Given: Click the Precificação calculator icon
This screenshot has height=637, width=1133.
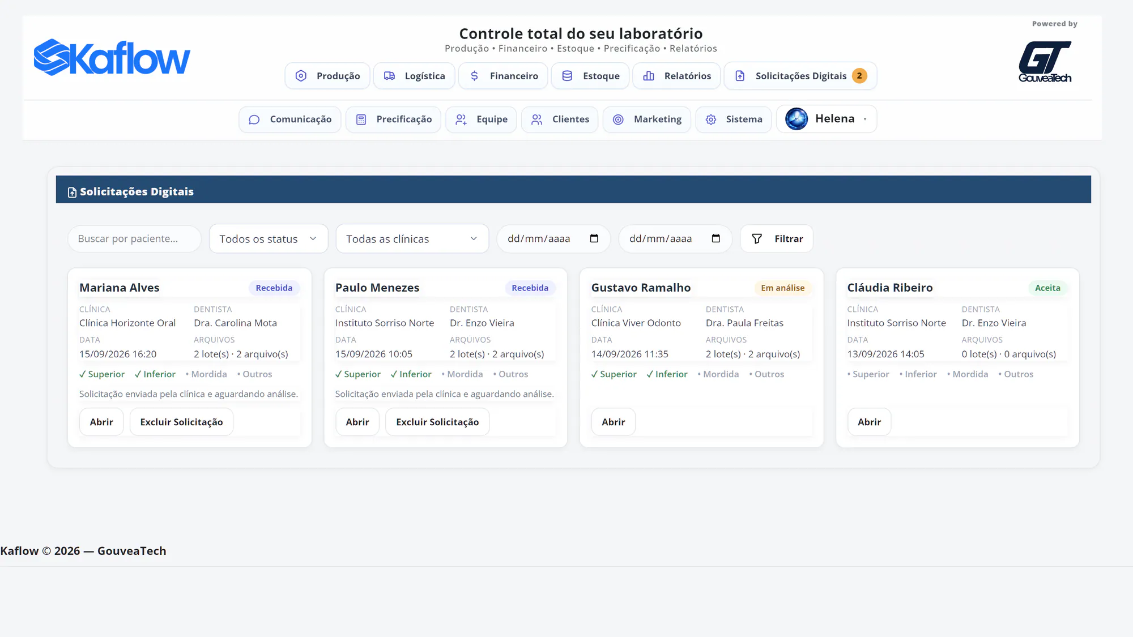Looking at the screenshot, I should [x=361, y=119].
